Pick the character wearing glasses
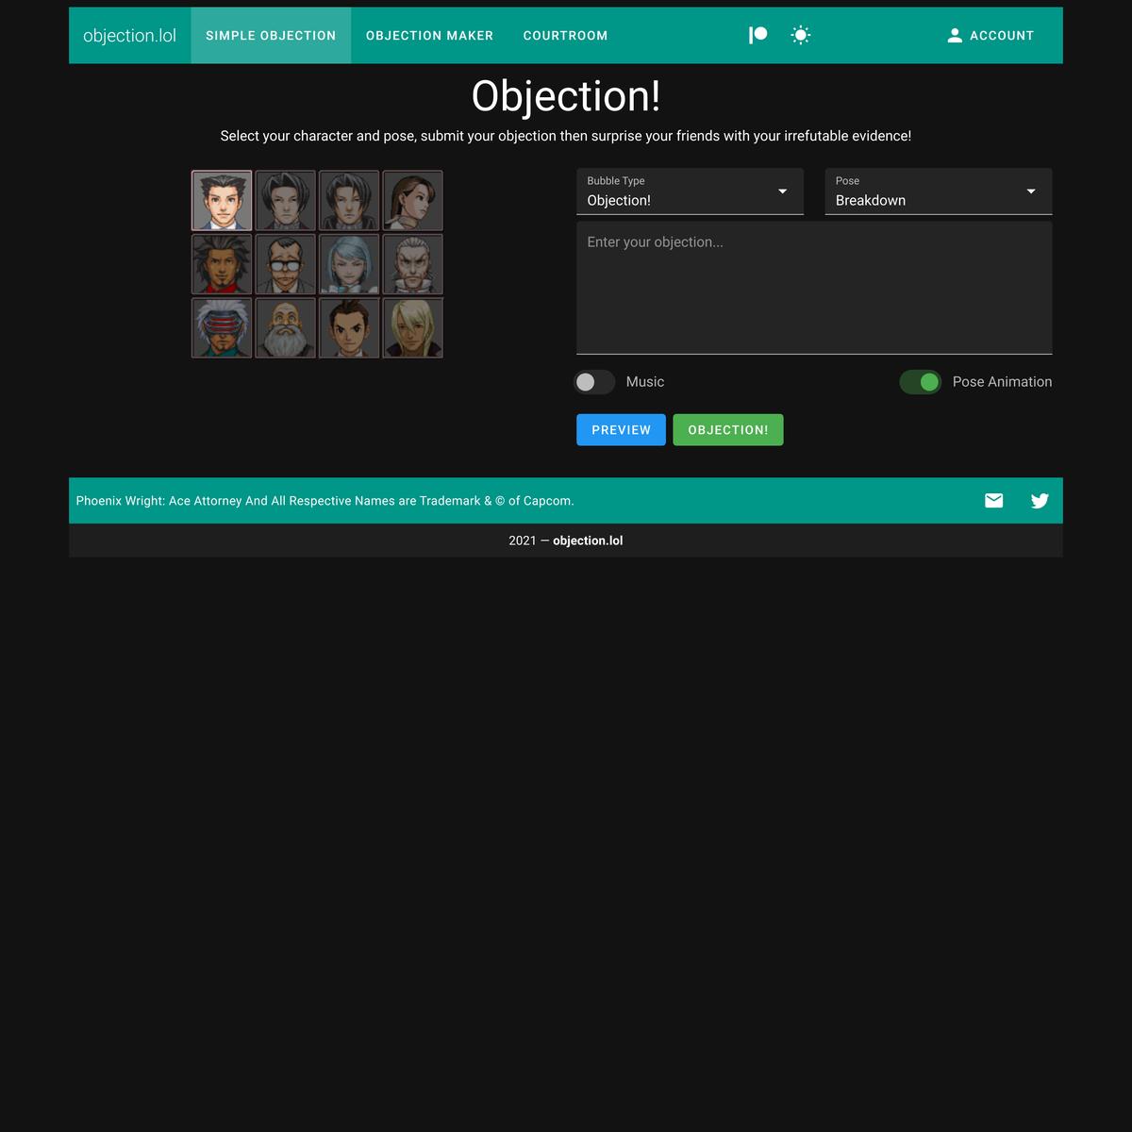 [285, 264]
